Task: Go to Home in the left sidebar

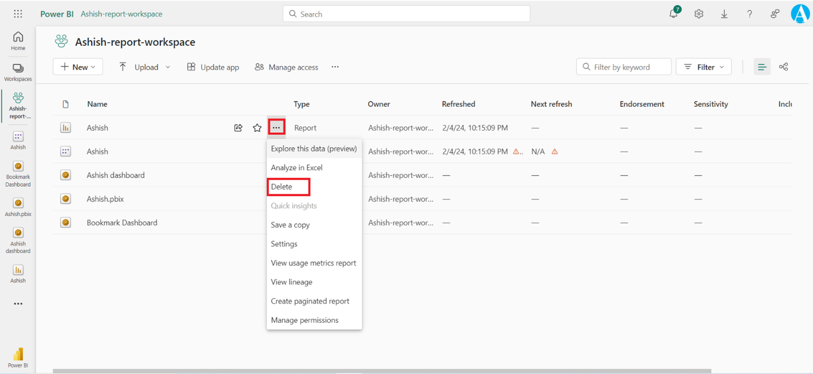Action: [18, 41]
